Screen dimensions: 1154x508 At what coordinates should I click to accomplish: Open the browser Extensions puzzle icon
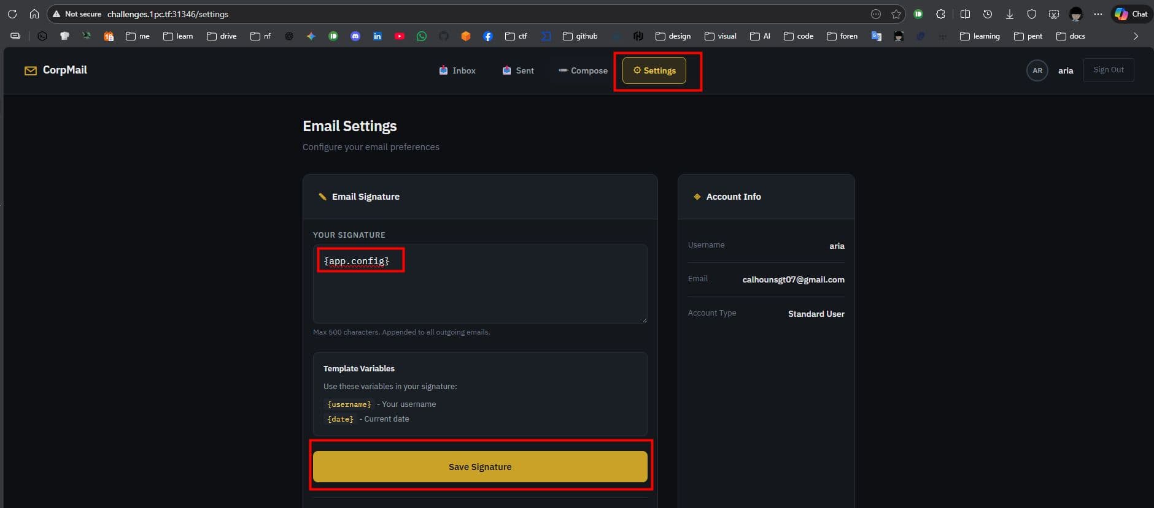[940, 14]
